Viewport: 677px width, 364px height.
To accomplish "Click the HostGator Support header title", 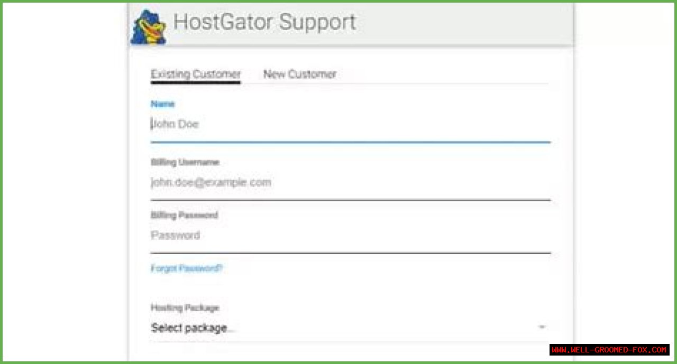I will pos(264,23).
